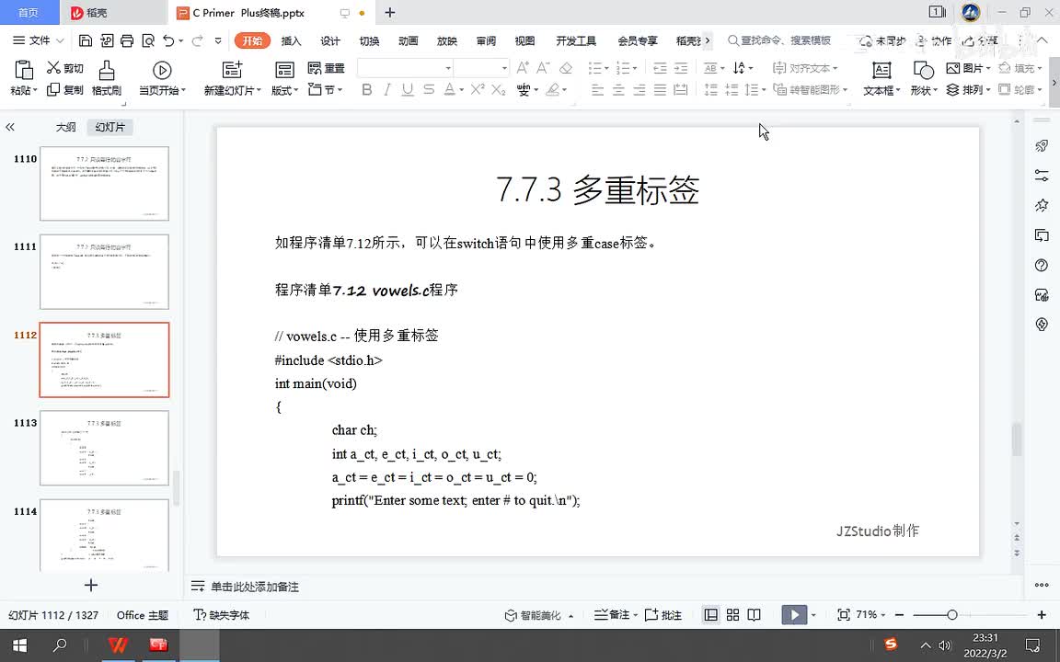Click the Save icon in quick access toolbar
Image resolution: width=1060 pixels, height=662 pixels.
tap(86, 40)
